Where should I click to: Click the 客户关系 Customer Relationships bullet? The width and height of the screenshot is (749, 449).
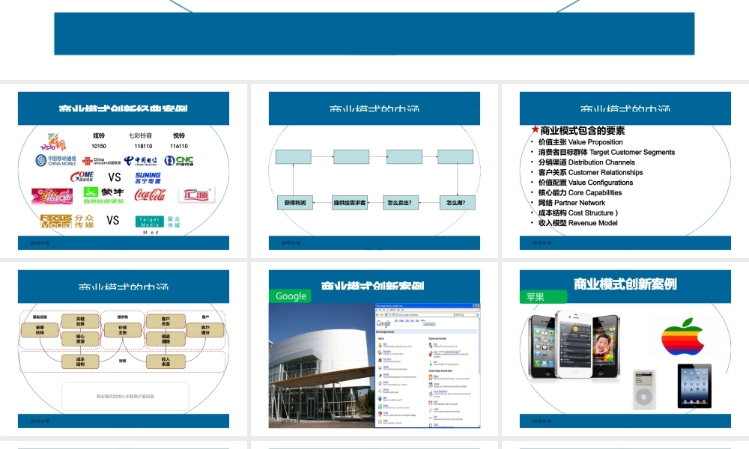point(590,172)
